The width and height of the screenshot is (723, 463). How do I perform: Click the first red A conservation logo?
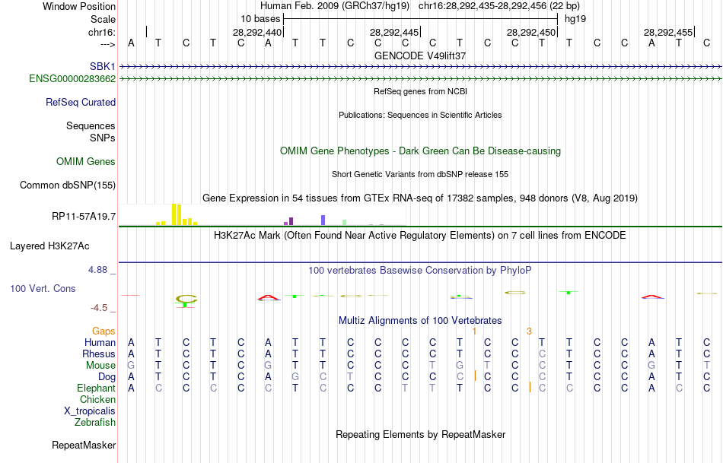pos(269,297)
